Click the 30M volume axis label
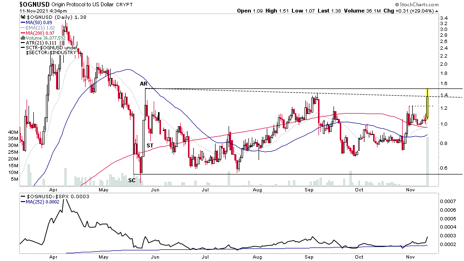 click(14, 145)
